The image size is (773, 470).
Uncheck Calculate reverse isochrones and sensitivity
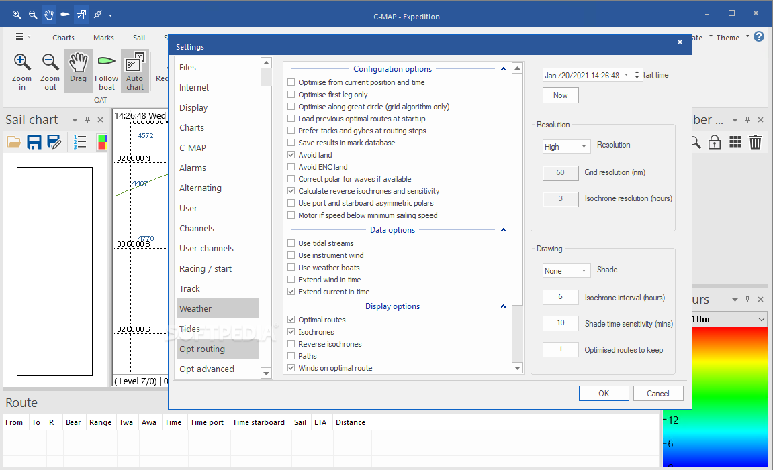[x=291, y=191]
